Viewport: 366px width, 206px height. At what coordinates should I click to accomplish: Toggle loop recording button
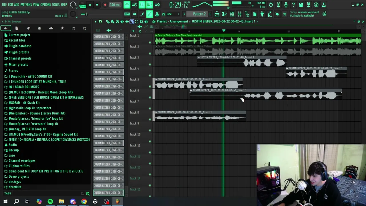(157, 5)
